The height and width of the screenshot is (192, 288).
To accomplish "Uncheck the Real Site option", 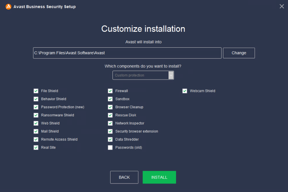I will point(36,147).
